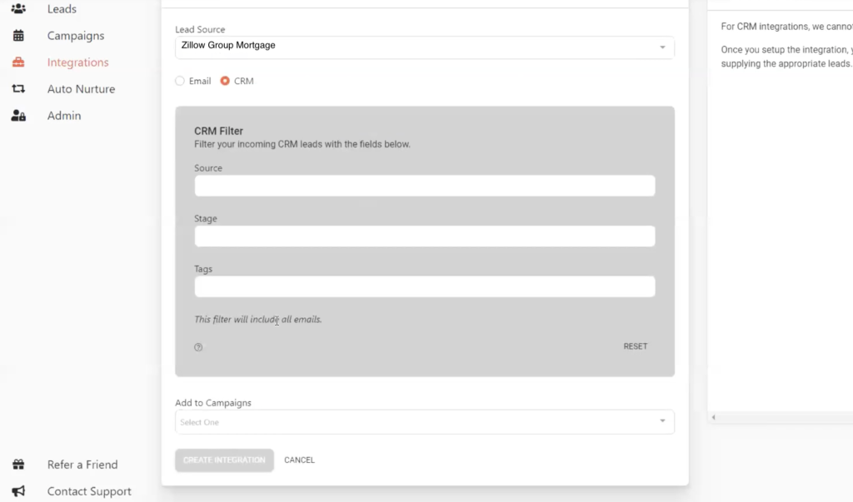Open the Campaigns sidebar item
The height and width of the screenshot is (502, 853).
pyautogui.click(x=76, y=35)
